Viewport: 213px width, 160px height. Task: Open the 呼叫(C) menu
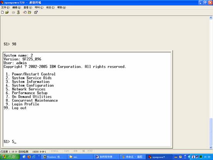(39, 7)
